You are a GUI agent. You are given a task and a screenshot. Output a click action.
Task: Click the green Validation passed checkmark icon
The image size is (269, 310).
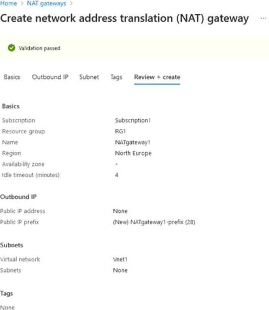pyautogui.click(x=11, y=48)
